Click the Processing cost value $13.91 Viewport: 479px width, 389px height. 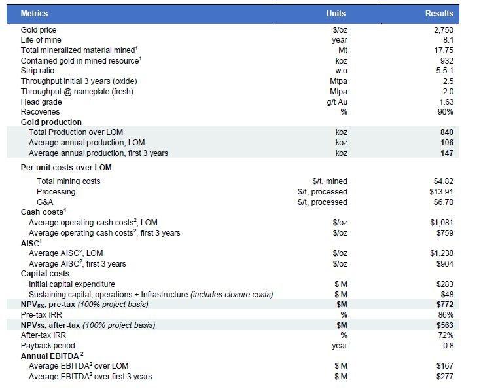click(440, 192)
